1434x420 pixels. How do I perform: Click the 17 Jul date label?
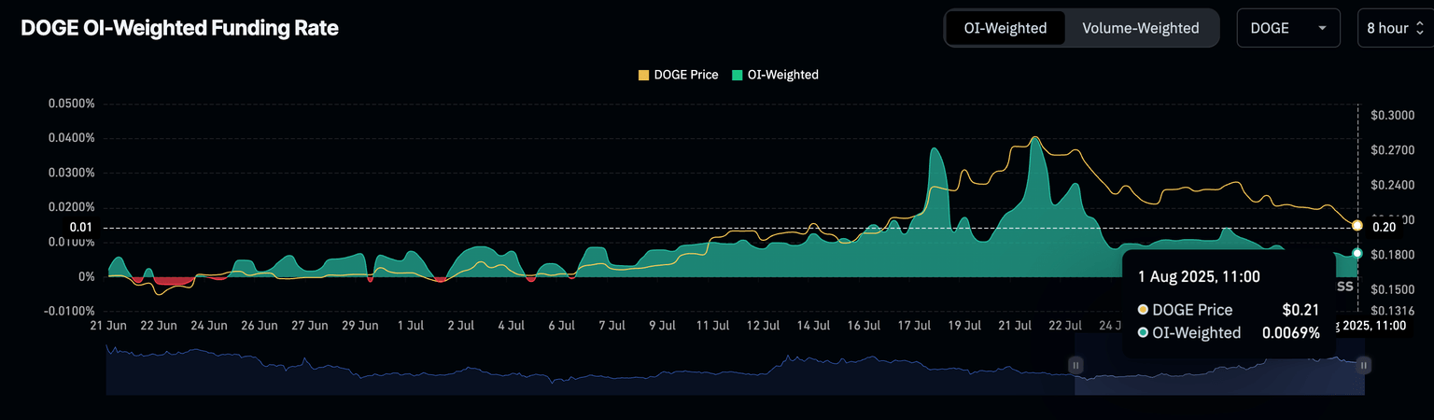pos(915,326)
